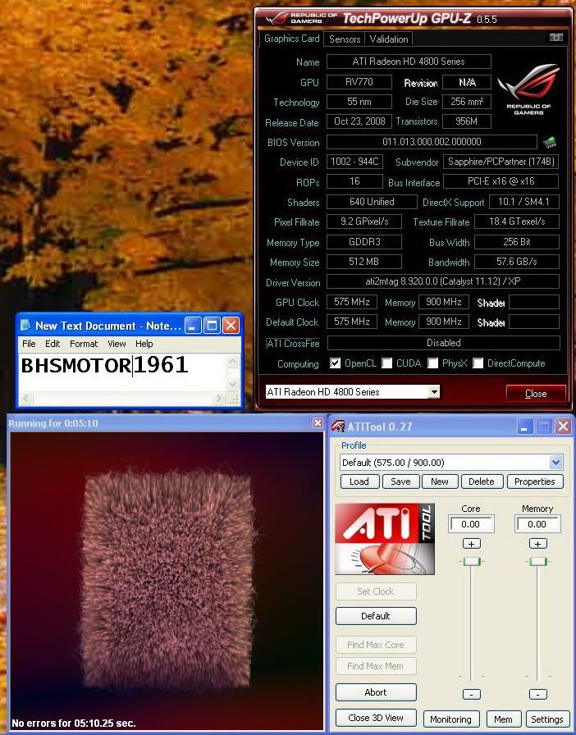Image resolution: width=576 pixels, height=735 pixels.
Task: Open the GPU selection dropdown in GPU-Z
Action: [434, 391]
